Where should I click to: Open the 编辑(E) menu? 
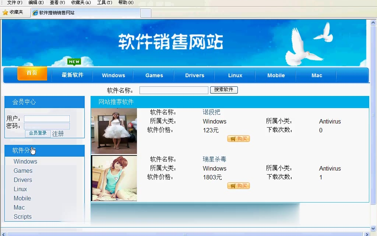pyautogui.click(x=36, y=3)
